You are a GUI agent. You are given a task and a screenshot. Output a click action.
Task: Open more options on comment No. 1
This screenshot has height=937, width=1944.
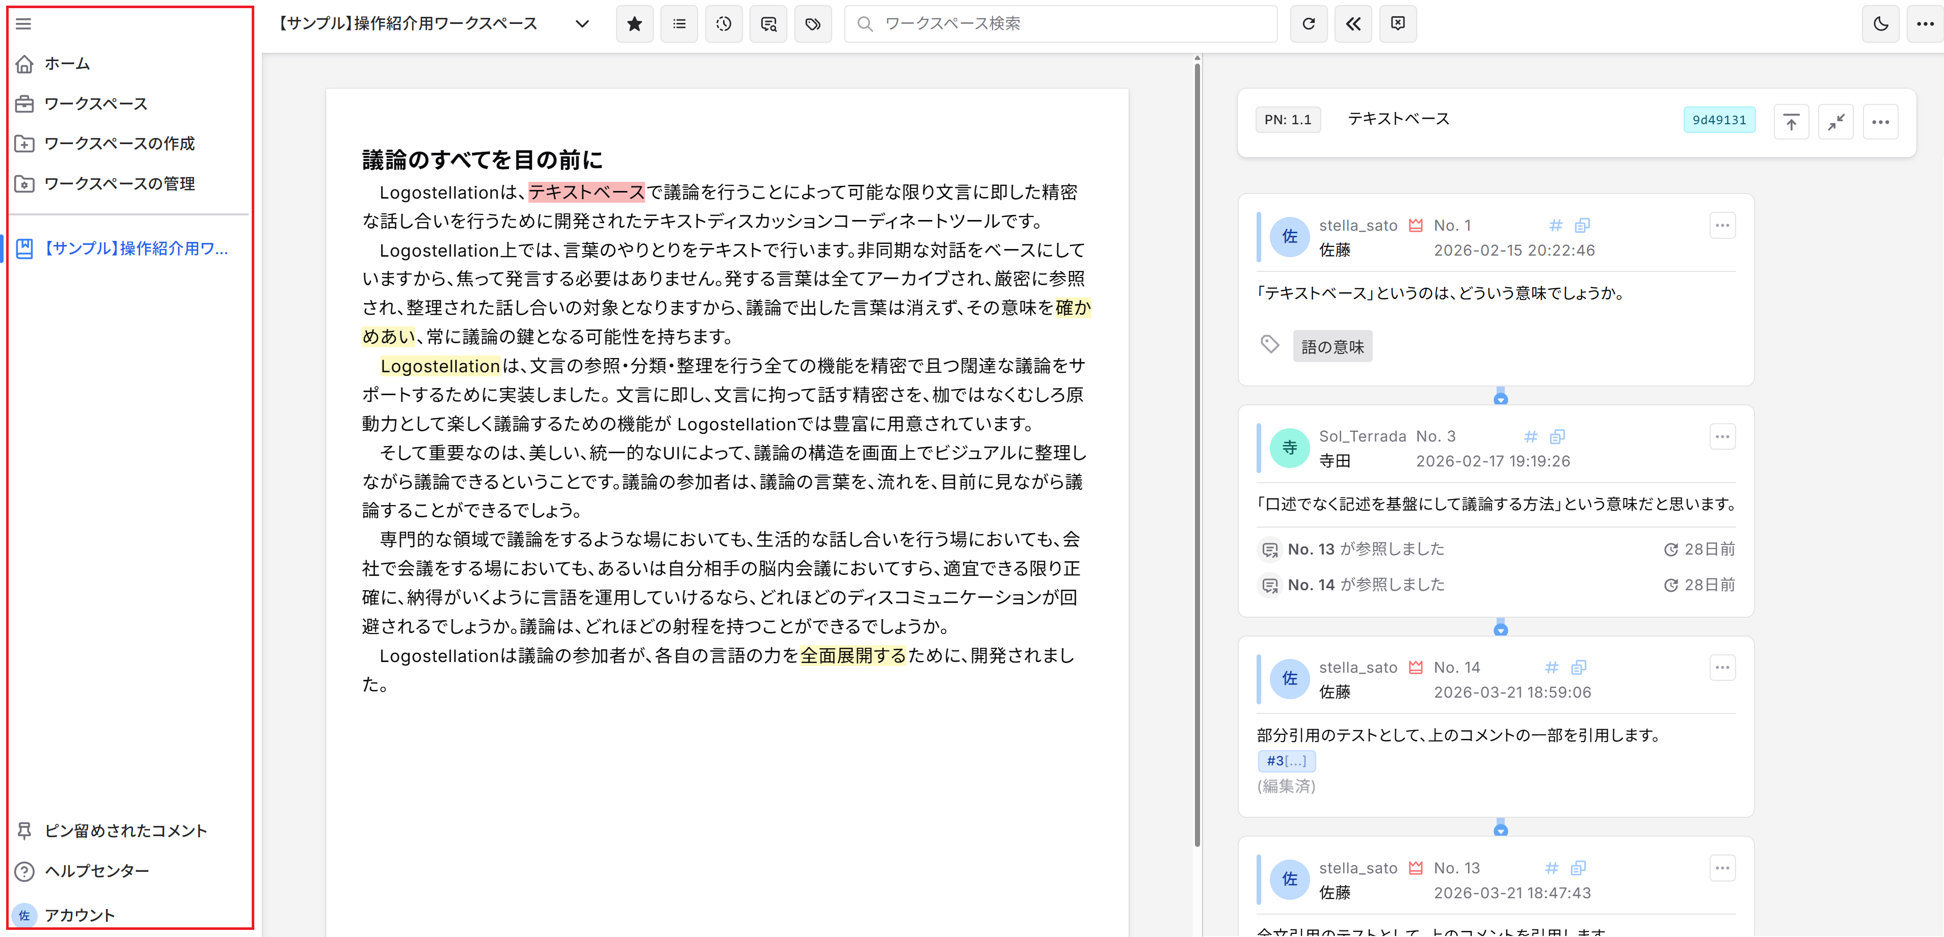[1721, 225]
